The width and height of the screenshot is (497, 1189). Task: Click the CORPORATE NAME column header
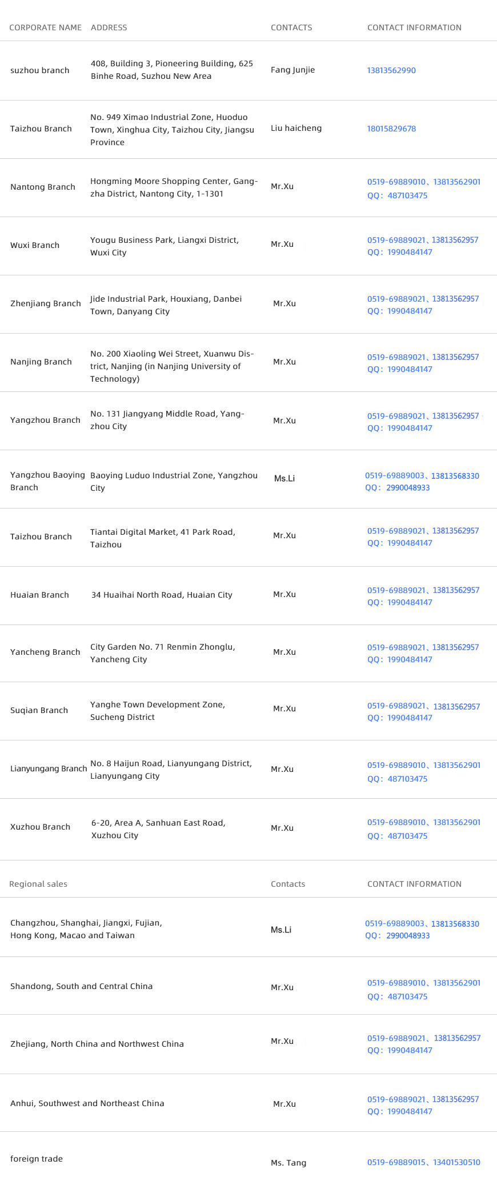click(x=45, y=27)
